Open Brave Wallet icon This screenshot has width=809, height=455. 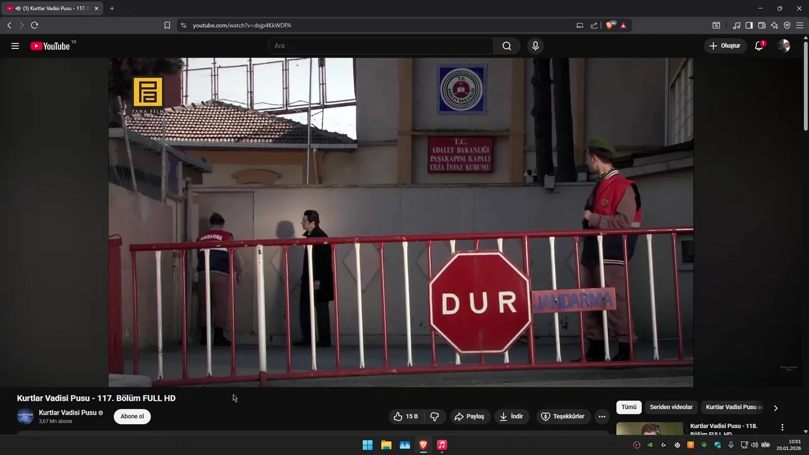coord(762,25)
